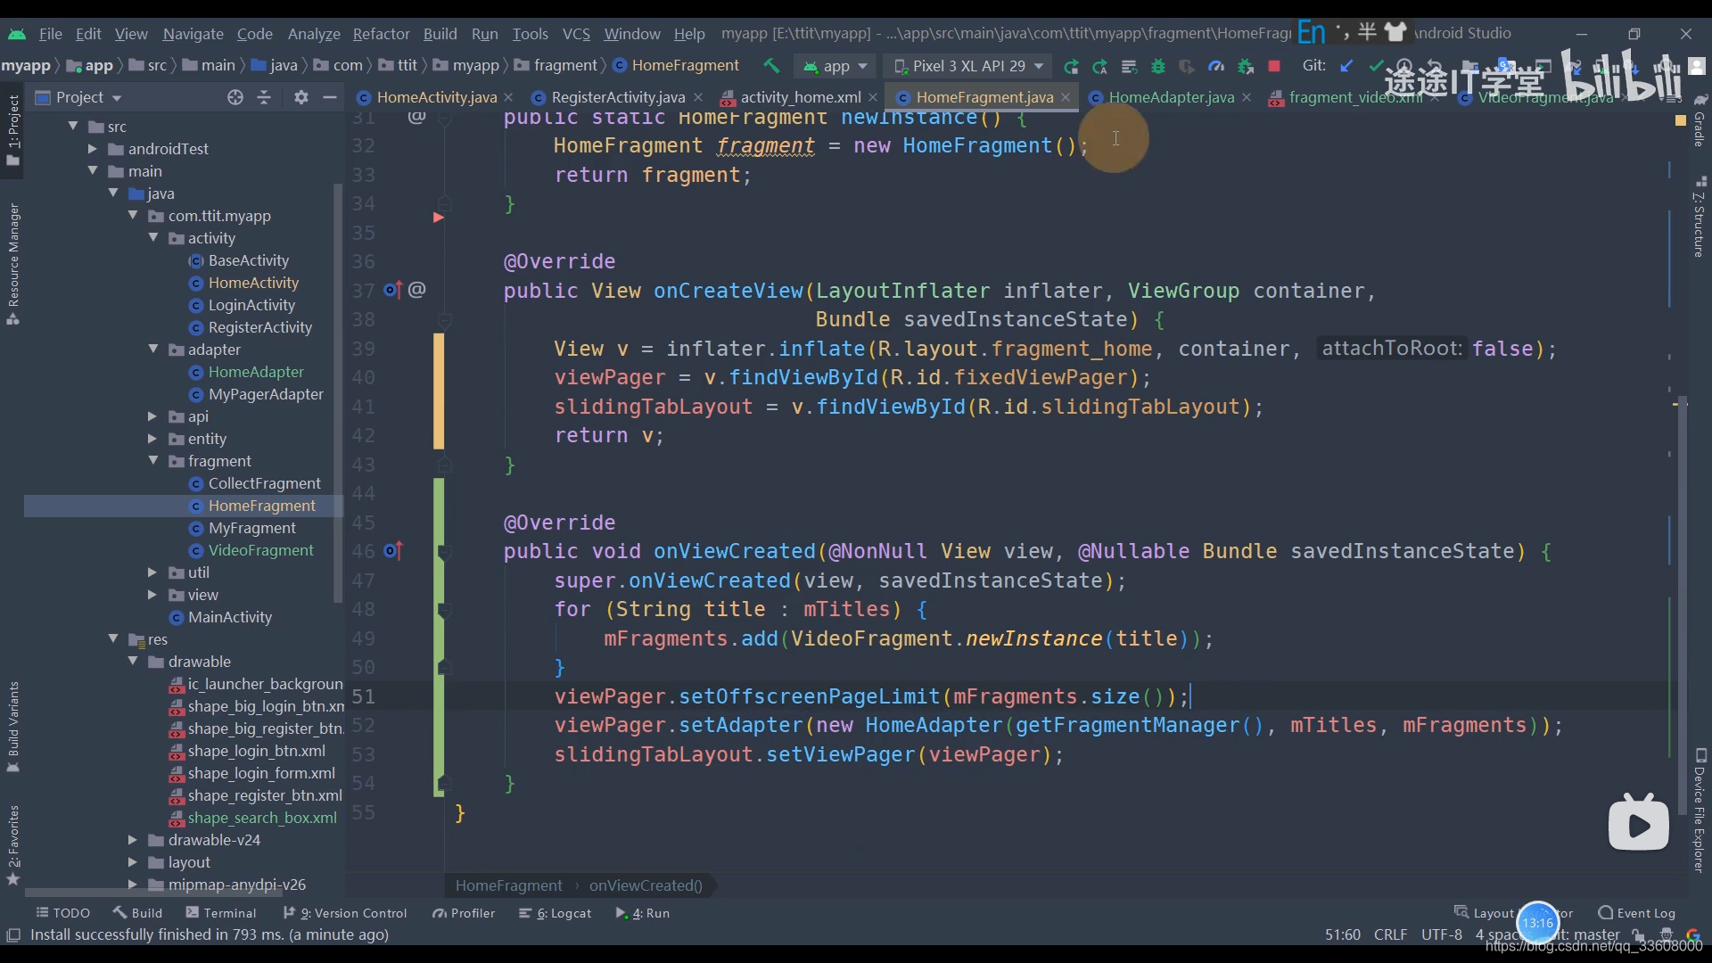The image size is (1712, 963).
Task: Open the Pixel 3 XL API 29 device dropdown
Action: [x=968, y=66]
